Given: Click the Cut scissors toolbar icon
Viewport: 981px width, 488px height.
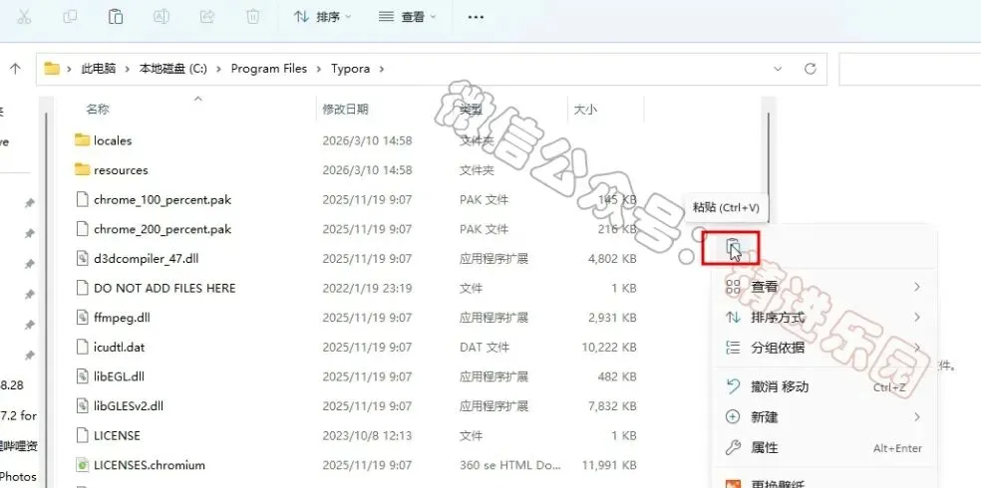Looking at the screenshot, I should [24, 17].
